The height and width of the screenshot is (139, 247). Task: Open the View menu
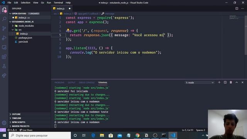pos(36,3)
